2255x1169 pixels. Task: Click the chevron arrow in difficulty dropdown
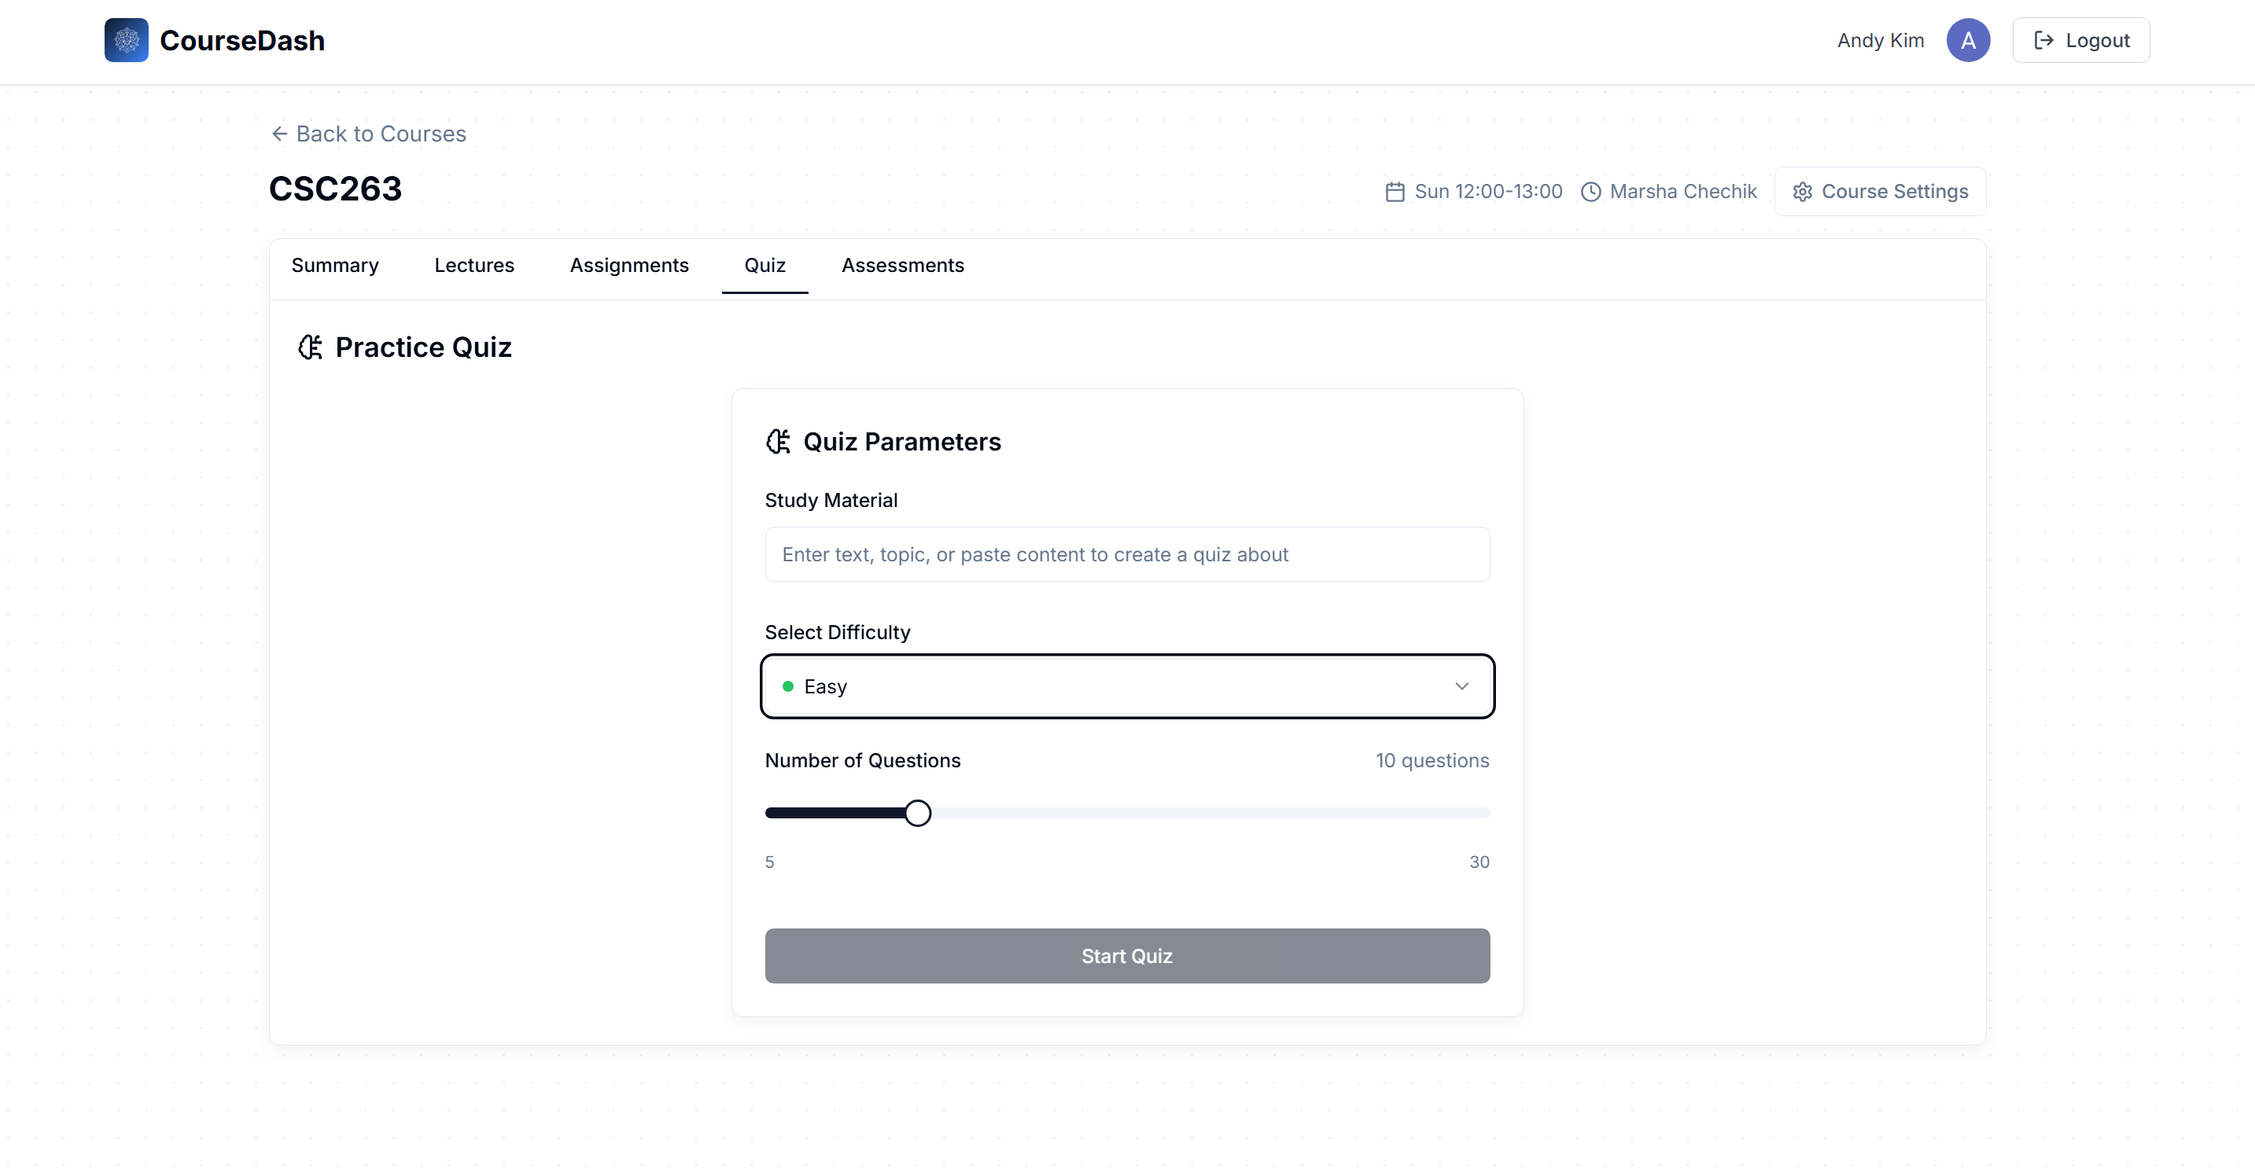click(1461, 686)
